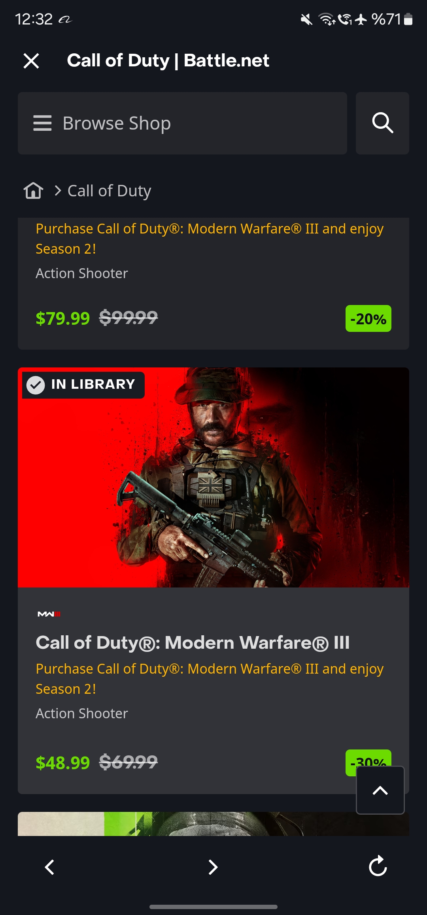Tap the battery status indicator
The height and width of the screenshot is (915, 427).
(409, 19)
